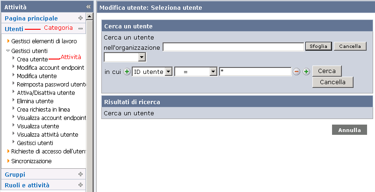Add search filter with plus after asterisk field

pos(306,72)
